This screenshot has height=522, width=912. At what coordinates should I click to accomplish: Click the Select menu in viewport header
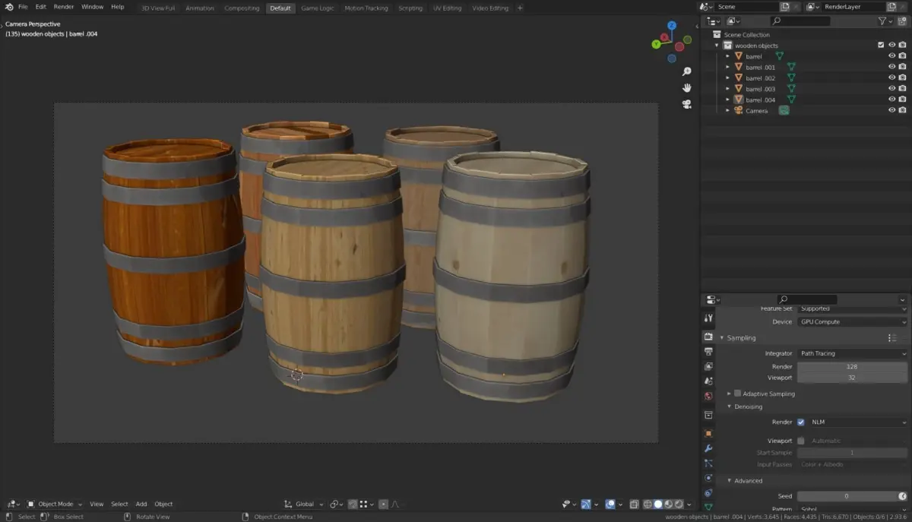click(119, 504)
